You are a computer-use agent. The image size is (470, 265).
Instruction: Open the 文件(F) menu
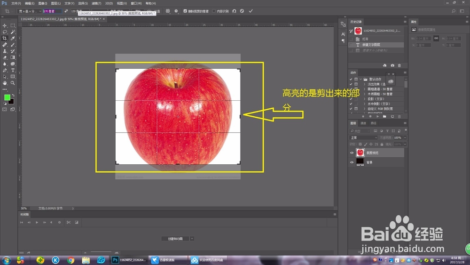pyautogui.click(x=16, y=3)
